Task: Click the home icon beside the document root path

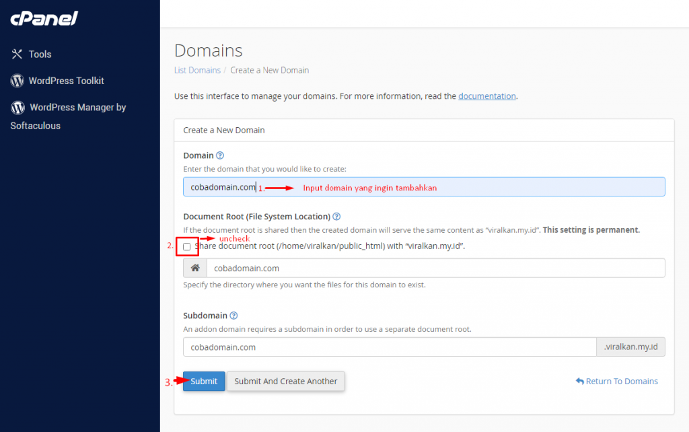Action: point(194,267)
